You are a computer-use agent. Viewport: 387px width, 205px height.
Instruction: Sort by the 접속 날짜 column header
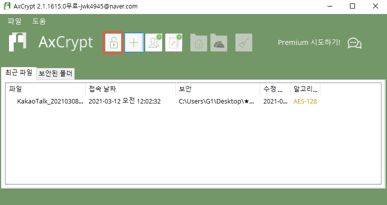coord(130,89)
